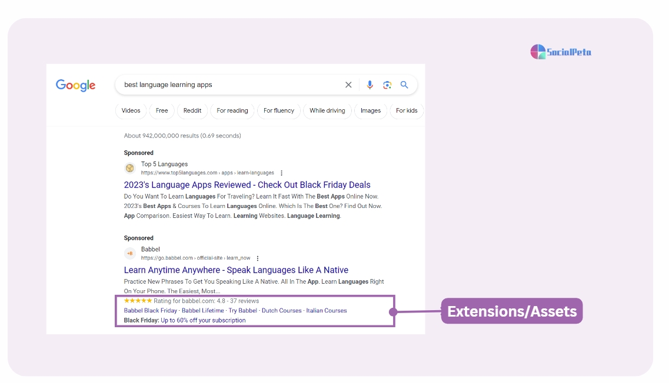Screen dimensions: 669x383
Task: Click the 'Do You Want To Learn Languages' description
Action: (253, 206)
